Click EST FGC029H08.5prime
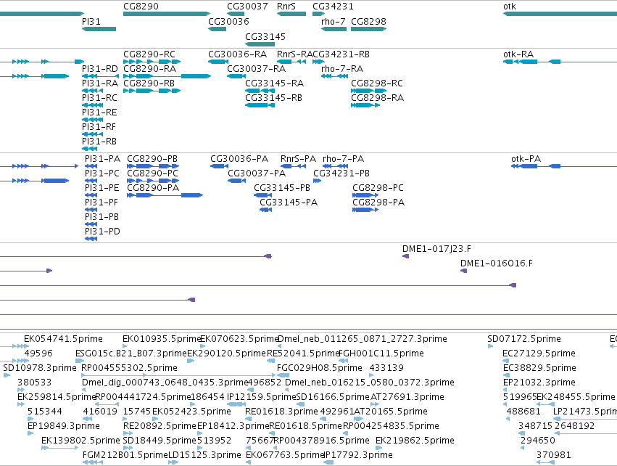This screenshot has height=466, width=617. (283, 375)
